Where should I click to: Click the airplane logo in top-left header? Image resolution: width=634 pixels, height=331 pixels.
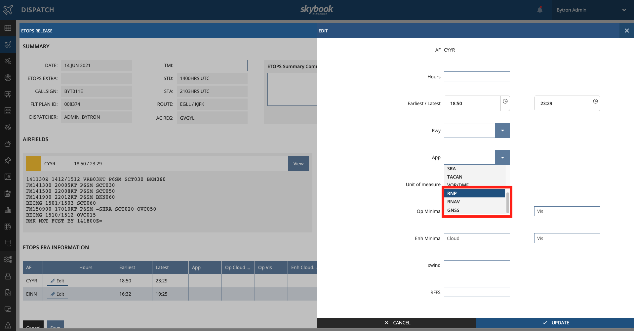pyautogui.click(x=8, y=10)
